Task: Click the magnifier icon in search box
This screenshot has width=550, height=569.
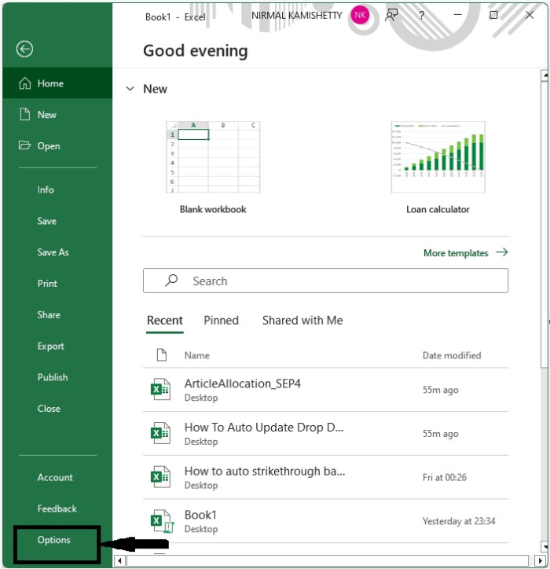Action: (x=170, y=281)
